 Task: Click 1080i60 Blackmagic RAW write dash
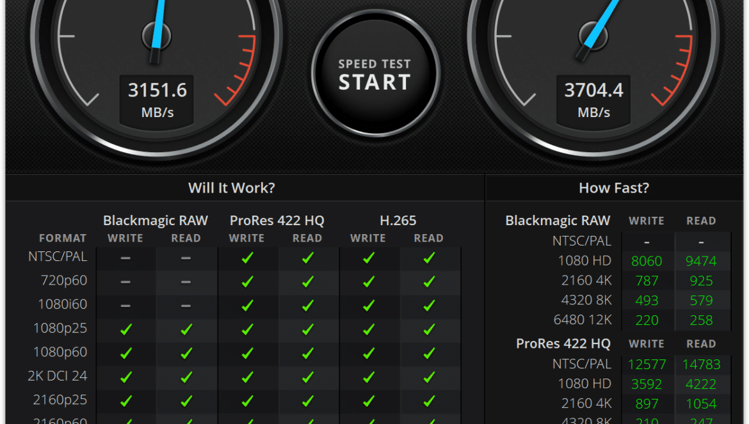[x=125, y=306]
